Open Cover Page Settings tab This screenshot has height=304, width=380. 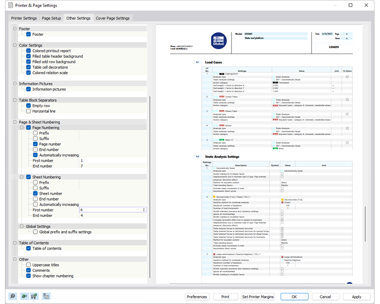pos(112,18)
